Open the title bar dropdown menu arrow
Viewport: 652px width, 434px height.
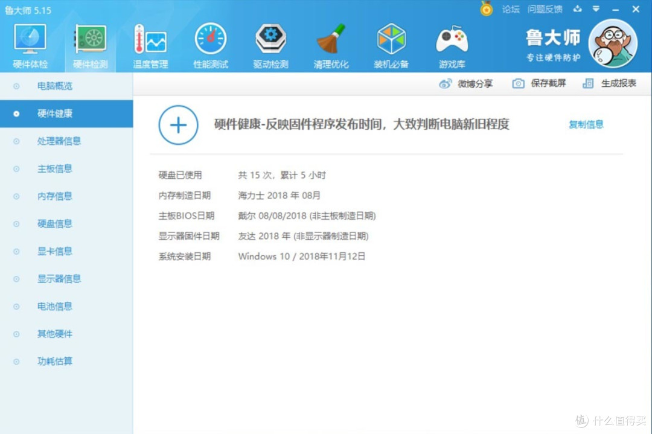[596, 8]
